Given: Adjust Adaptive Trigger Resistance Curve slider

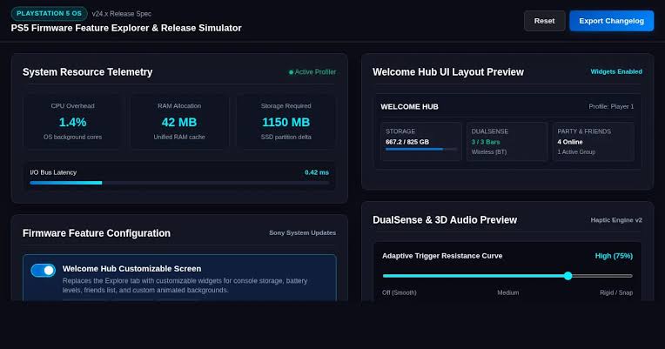Looking at the screenshot, I should [x=507, y=276].
